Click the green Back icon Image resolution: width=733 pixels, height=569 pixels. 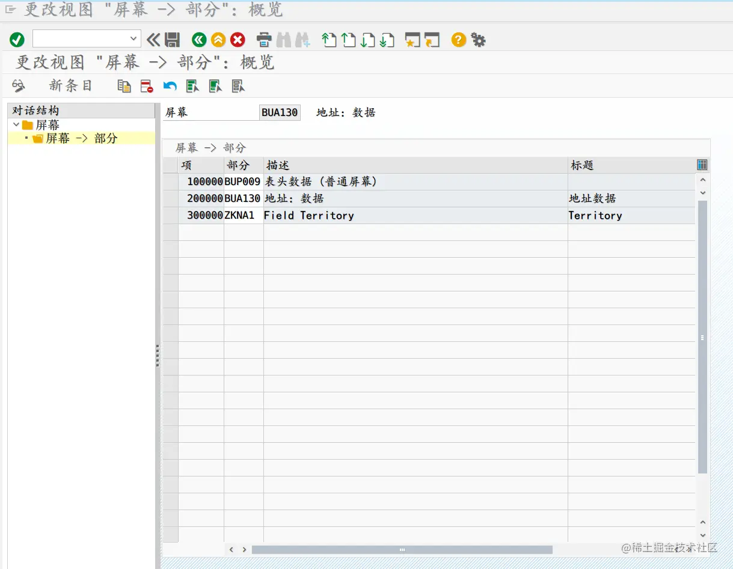tap(199, 40)
